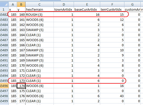The height and width of the screenshot is (105, 143).
Task: Click column G value 0 in row 55487
Action: [132, 40]
